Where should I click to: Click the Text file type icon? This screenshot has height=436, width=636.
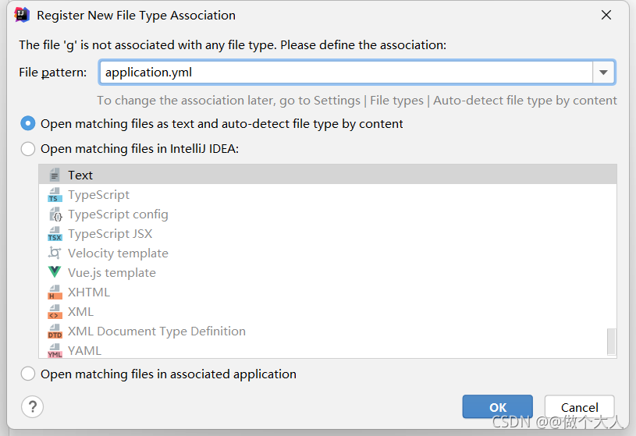[x=55, y=175]
